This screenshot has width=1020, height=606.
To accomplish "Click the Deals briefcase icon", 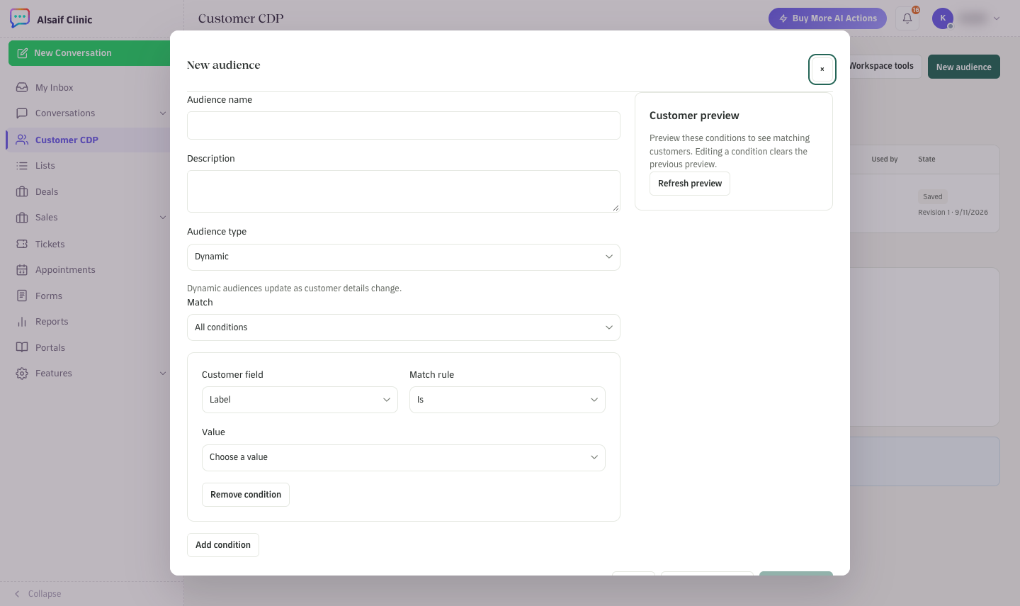I will point(22,192).
